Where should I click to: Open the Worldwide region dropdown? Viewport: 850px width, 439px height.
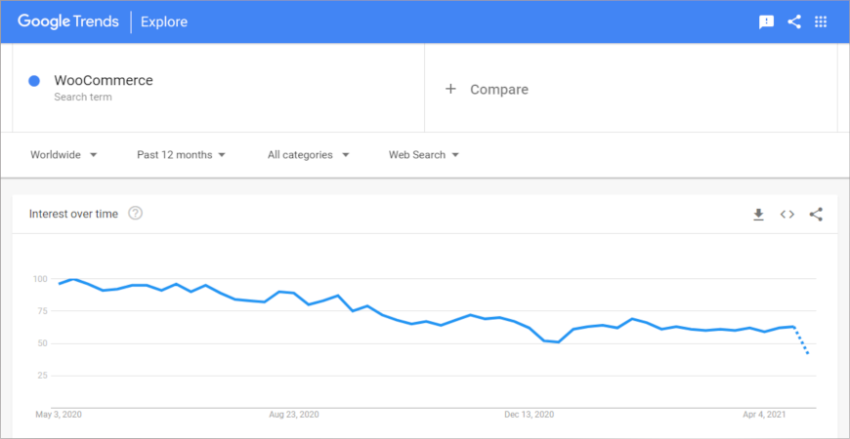(64, 155)
